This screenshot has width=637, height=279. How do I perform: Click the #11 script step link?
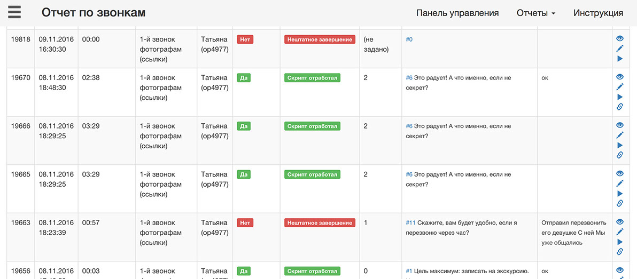[410, 222]
